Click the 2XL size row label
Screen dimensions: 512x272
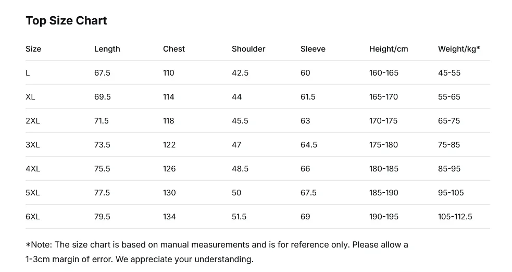point(32,121)
